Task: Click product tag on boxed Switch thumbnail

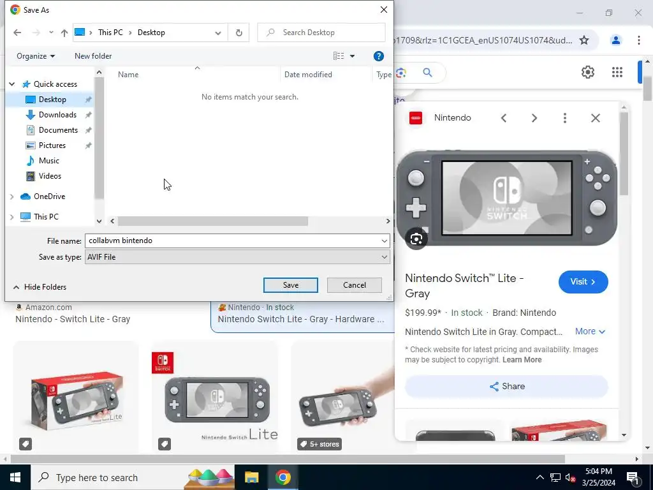Action: [26, 444]
